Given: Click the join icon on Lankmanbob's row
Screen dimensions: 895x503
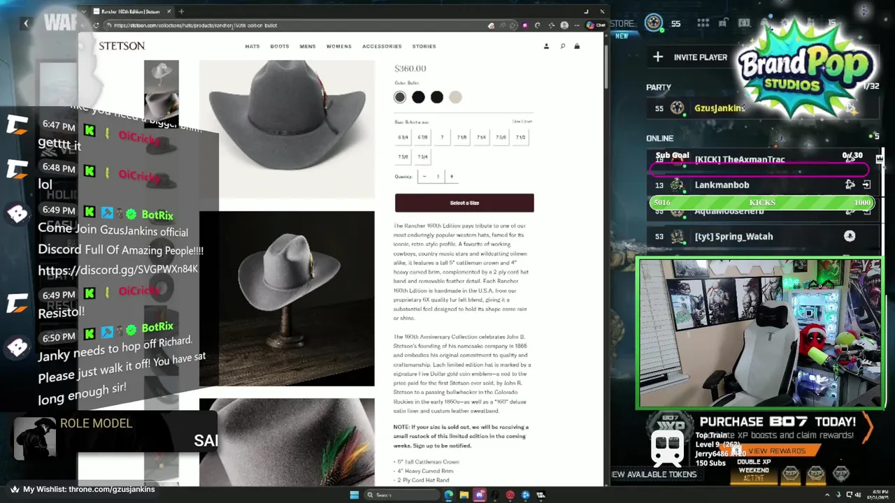Looking at the screenshot, I should 866,185.
